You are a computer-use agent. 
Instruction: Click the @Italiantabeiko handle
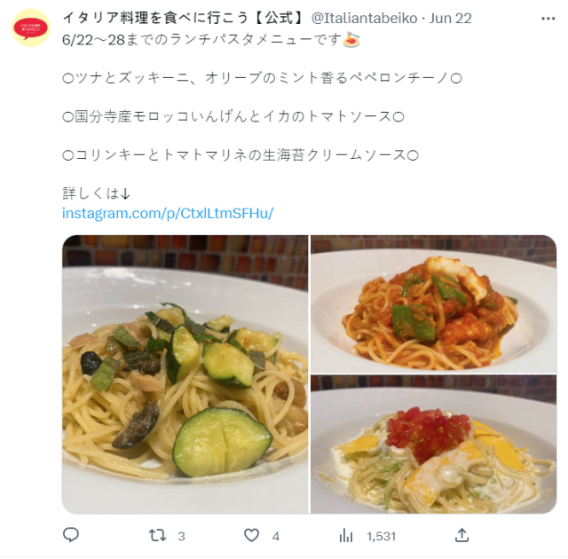pos(365,18)
